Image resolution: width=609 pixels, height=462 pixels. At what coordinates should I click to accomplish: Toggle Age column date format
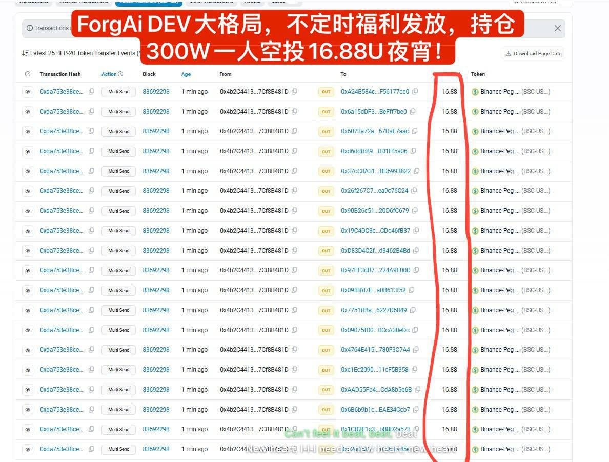tap(186, 74)
